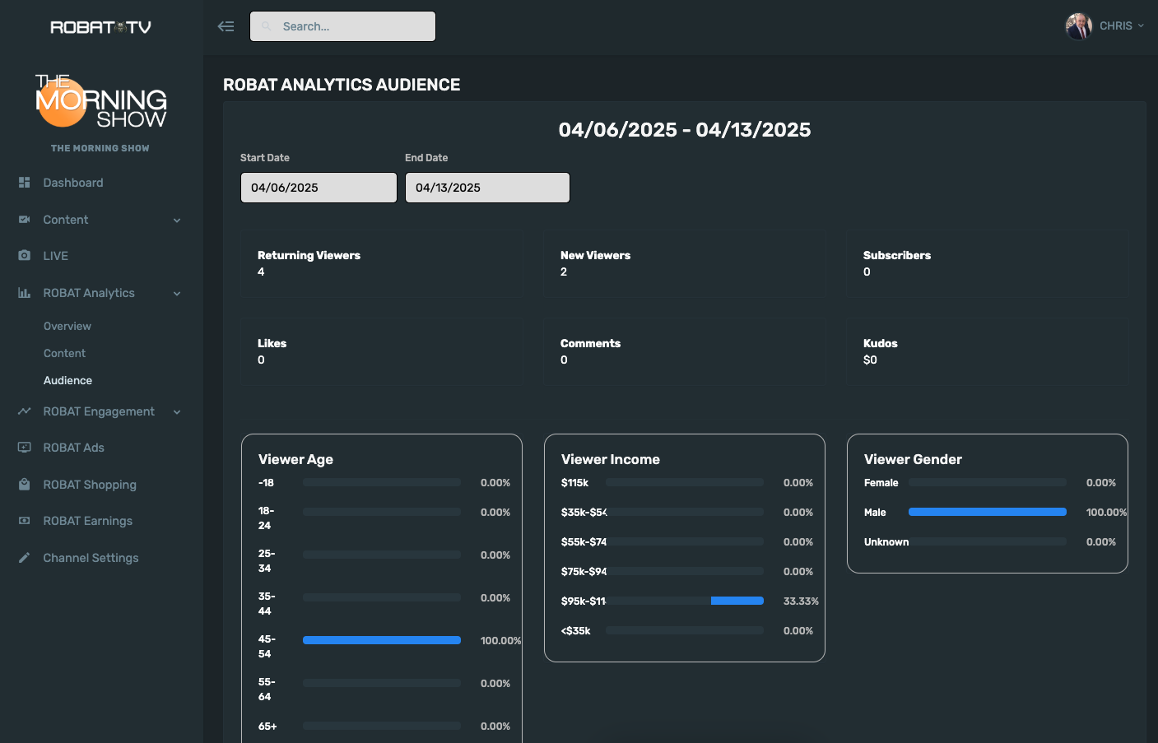
Task: Click the End Date field 04/13/2025
Action: (x=487, y=188)
